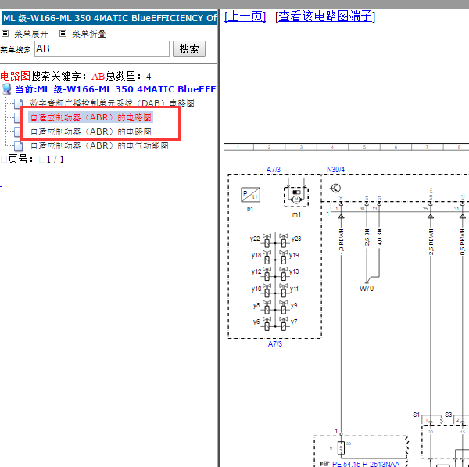Screen dimensions: 469x467
Task: Click the pointing-hand icon before PE 54.15-P-2513NAA
Action: [x=324, y=464]
